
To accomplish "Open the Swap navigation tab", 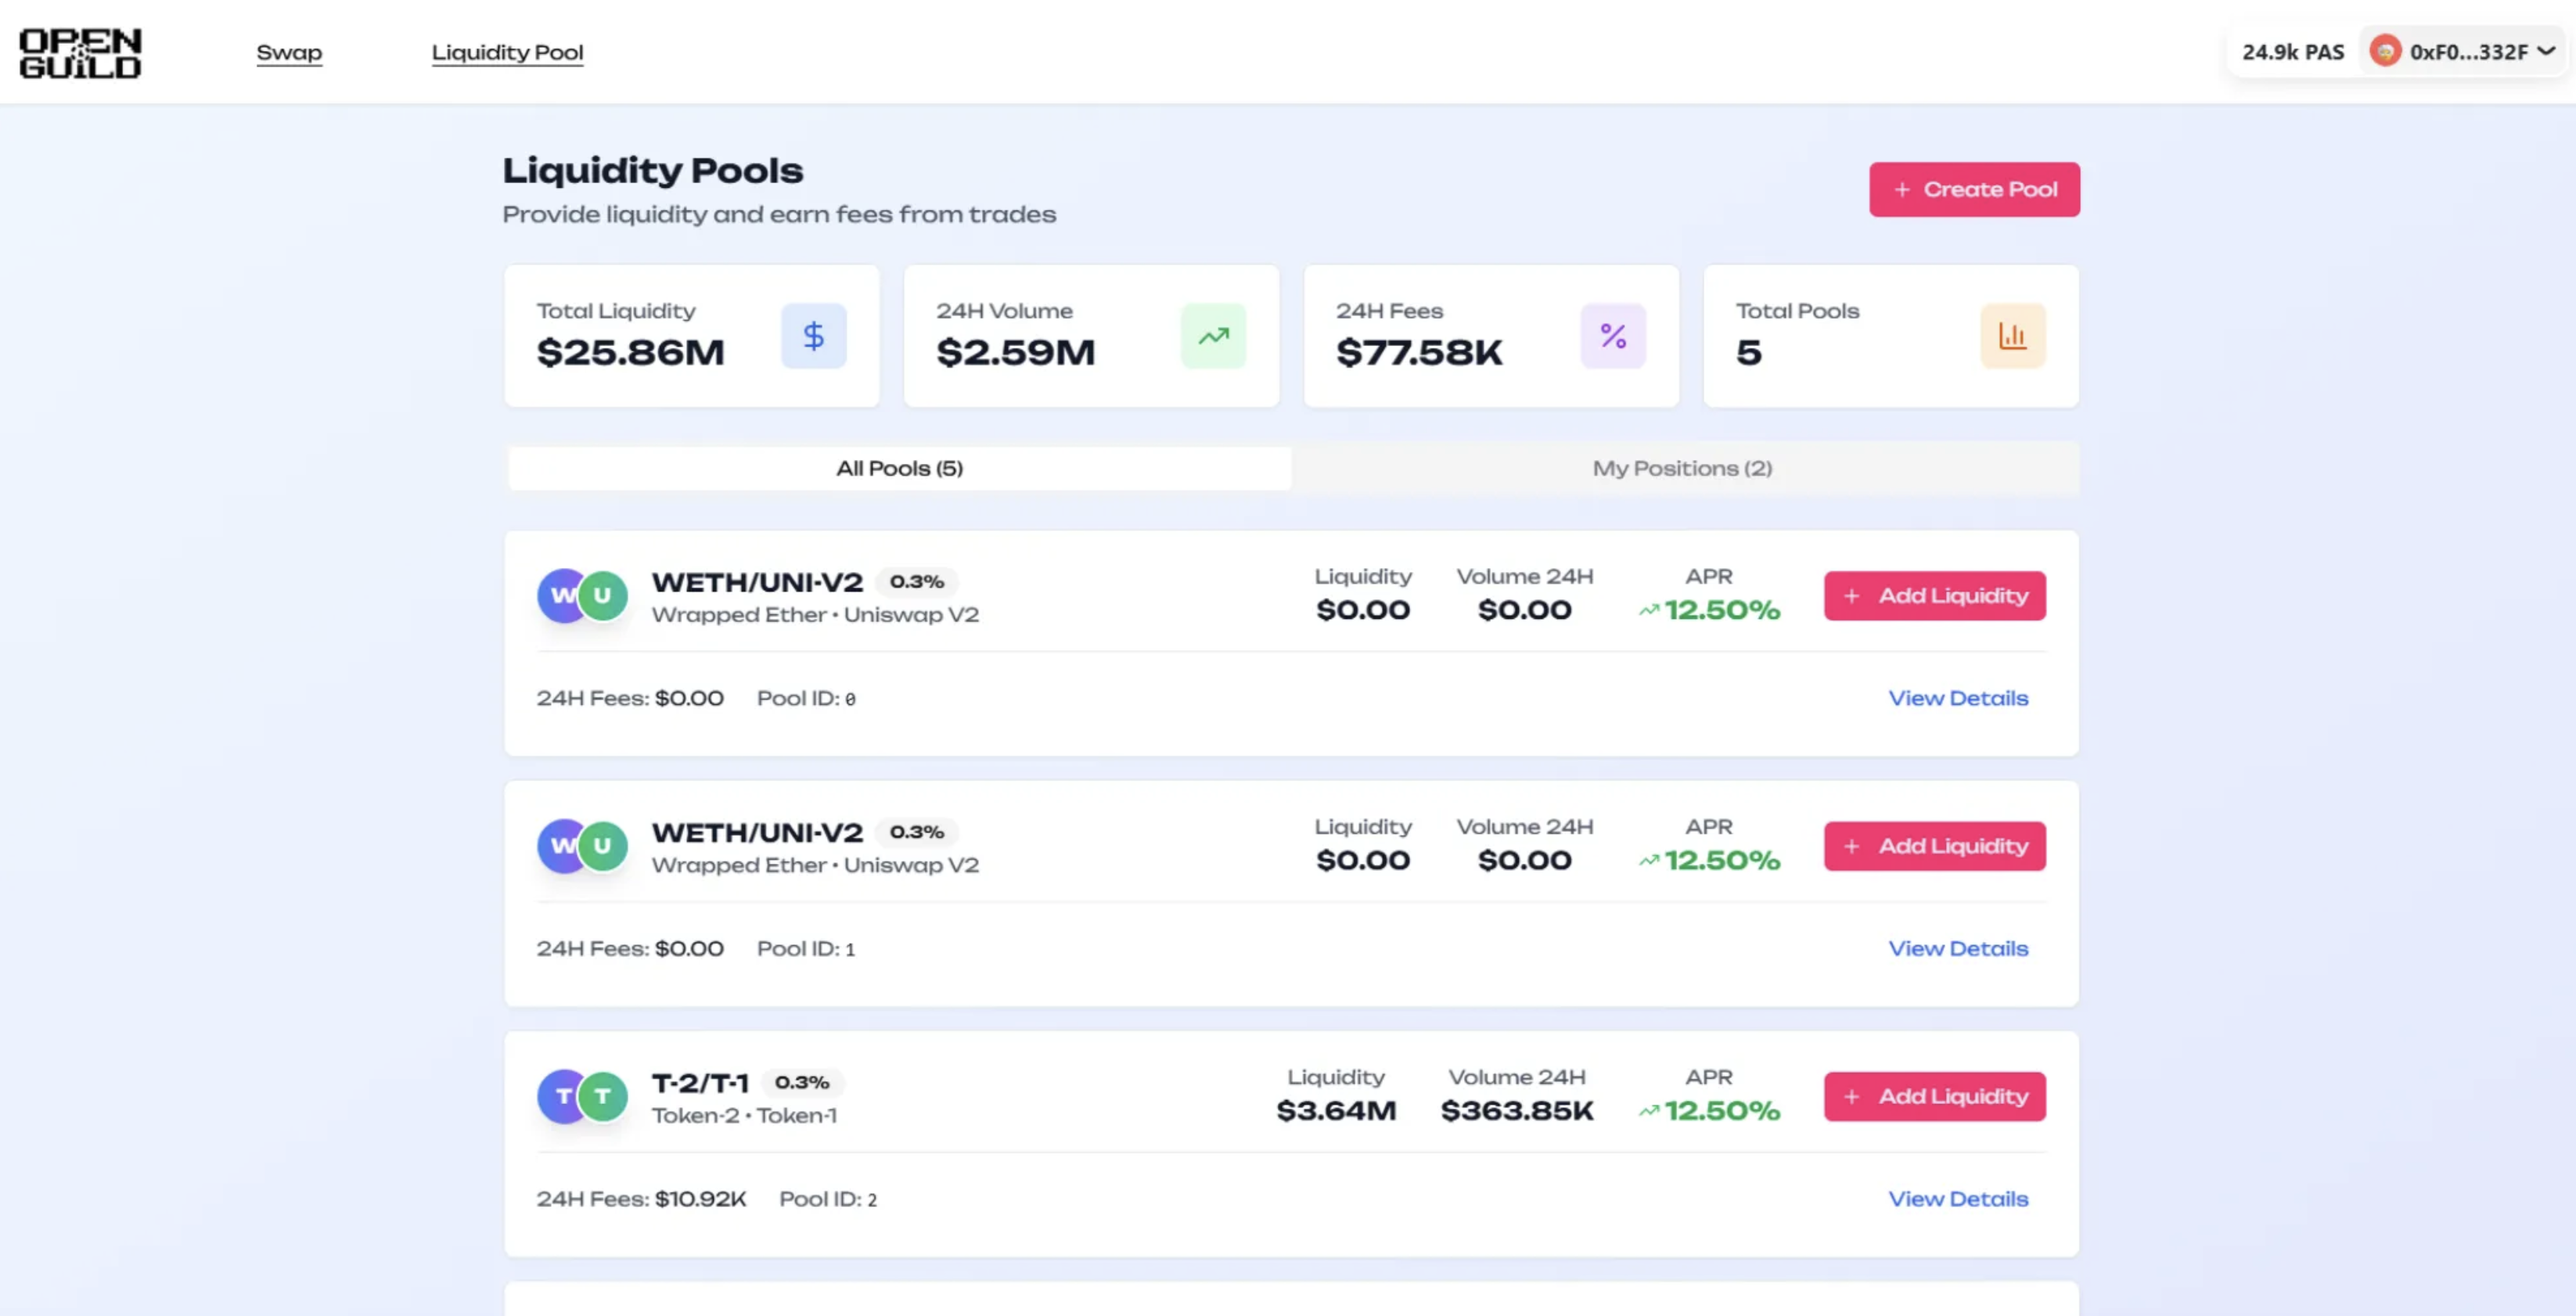I will click(289, 53).
